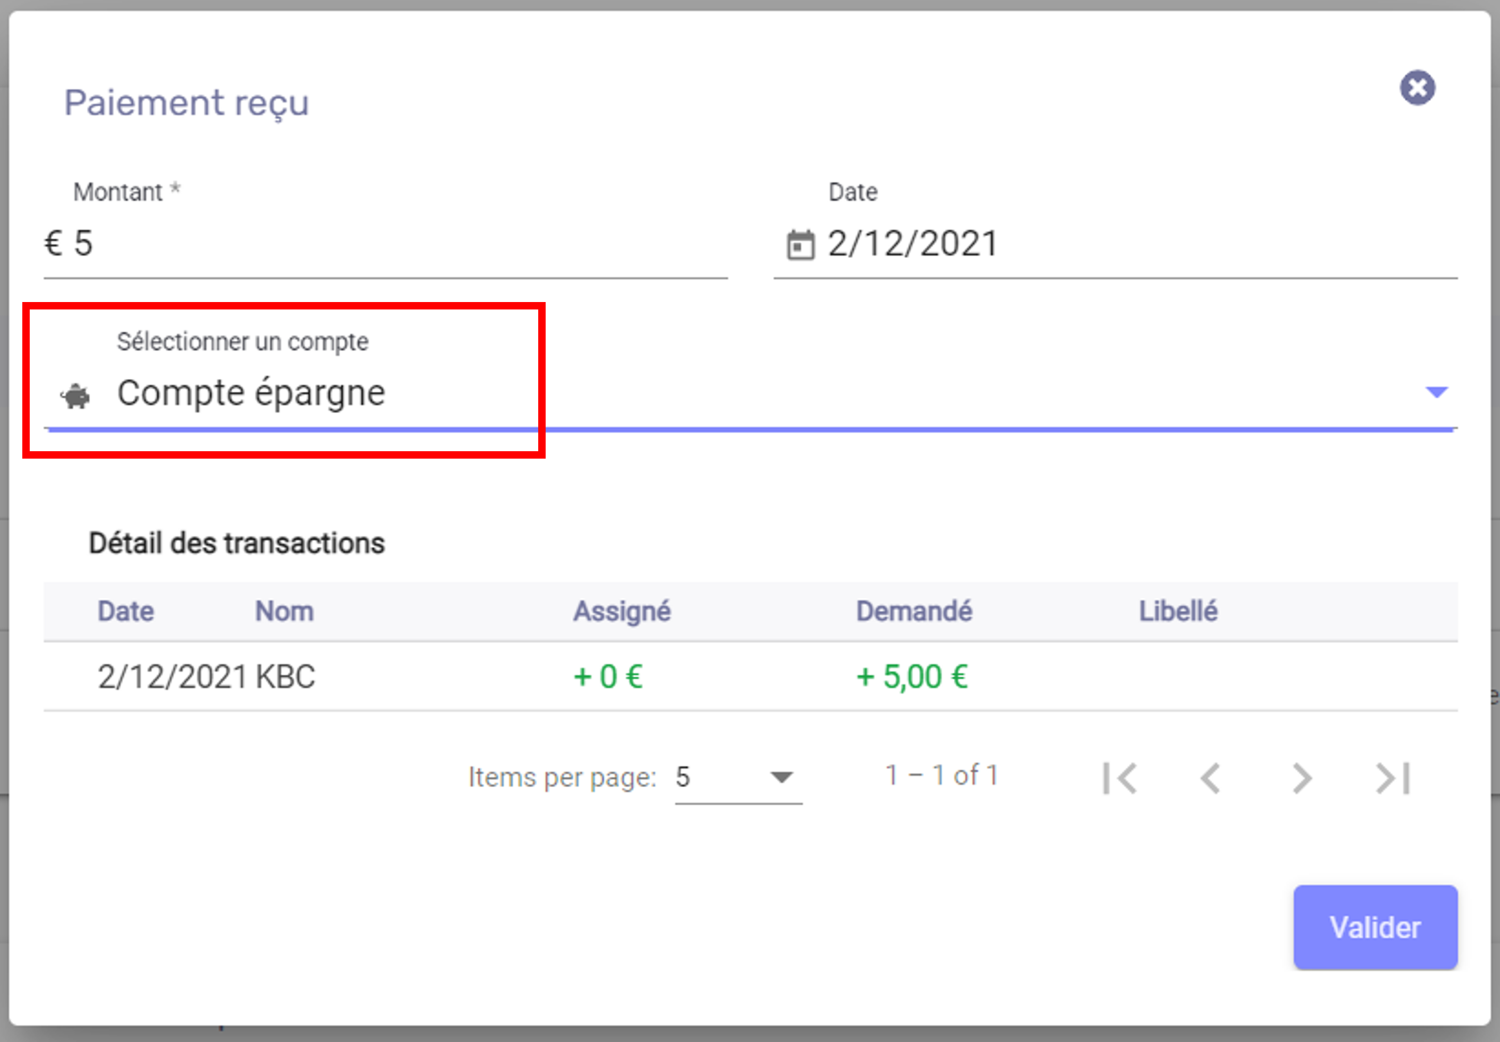Click the calendar icon in Date field
Image resolution: width=1500 pixels, height=1042 pixels.
click(x=800, y=245)
